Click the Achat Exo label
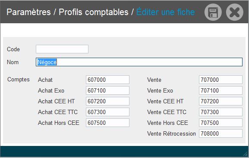 (x=51, y=90)
